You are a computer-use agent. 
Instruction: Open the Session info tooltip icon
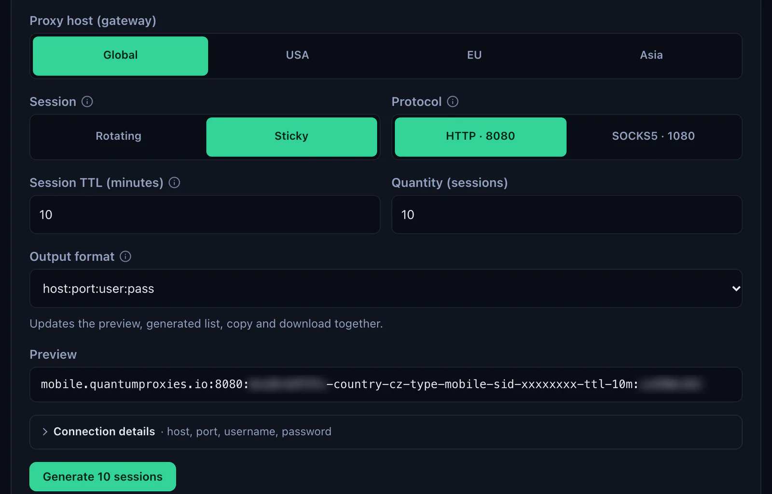tap(87, 101)
